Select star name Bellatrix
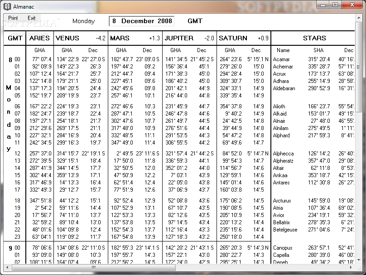 (x=281, y=222)
